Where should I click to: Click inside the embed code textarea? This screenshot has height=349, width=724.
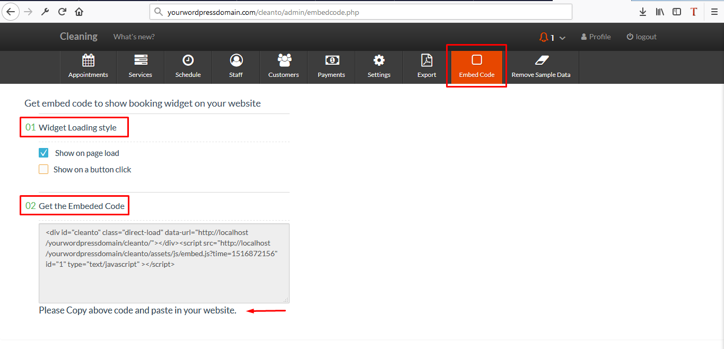(164, 263)
